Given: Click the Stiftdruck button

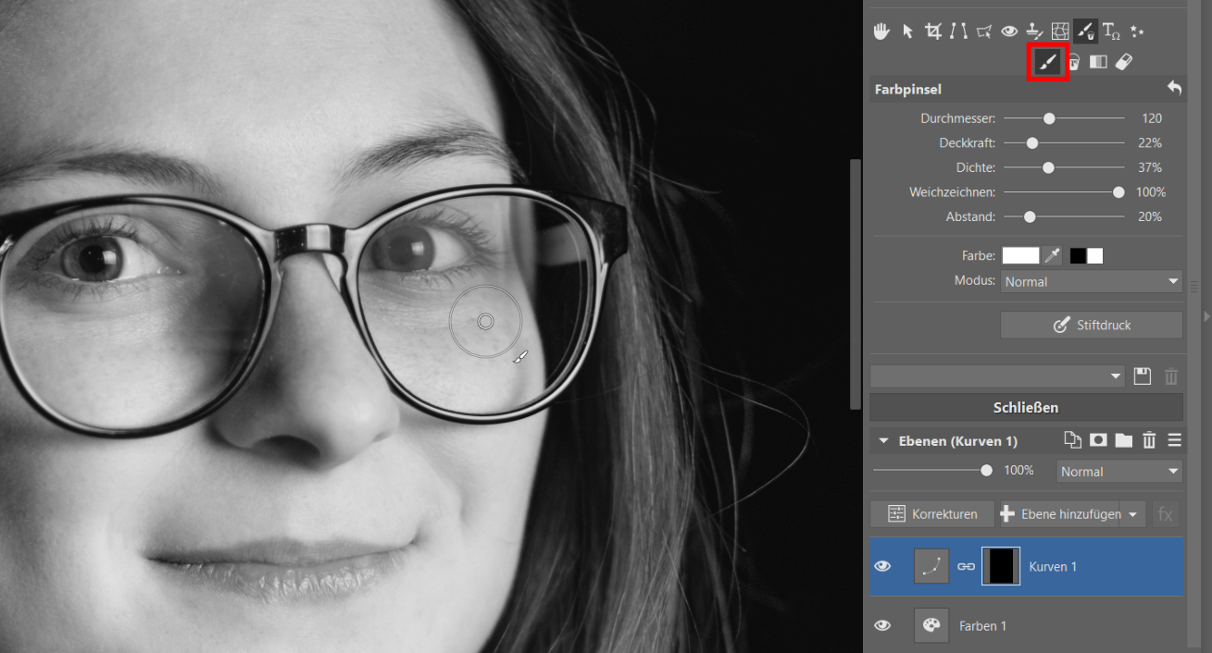Looking at the screenshot, I should (x=1091, y=326).
